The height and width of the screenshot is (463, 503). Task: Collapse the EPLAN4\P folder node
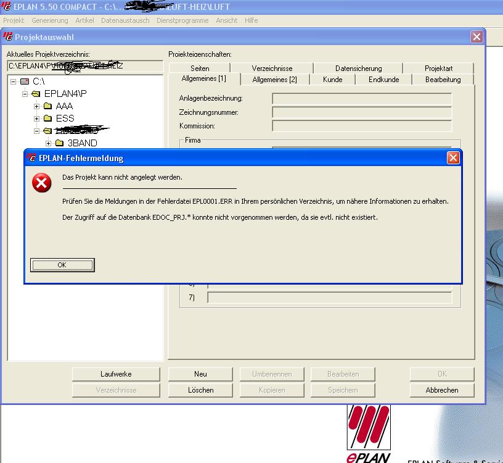coord(25,94)
